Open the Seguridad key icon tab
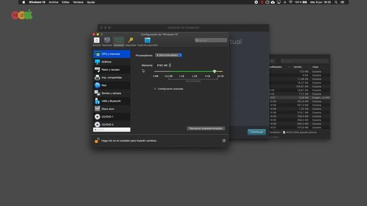The width and height of the screenshot is (367, 206). (x=131, y=41)
